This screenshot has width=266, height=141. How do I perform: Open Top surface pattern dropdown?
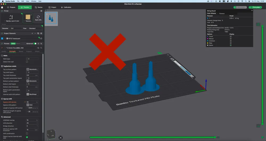coord(32,69)
